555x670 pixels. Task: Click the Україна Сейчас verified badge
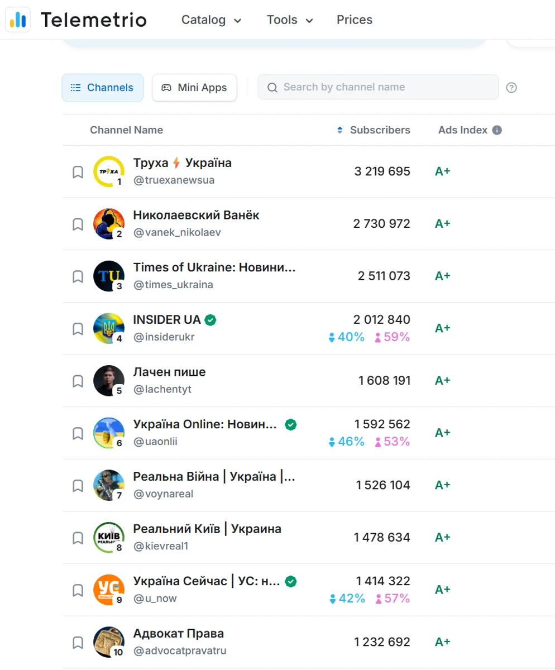290,582
